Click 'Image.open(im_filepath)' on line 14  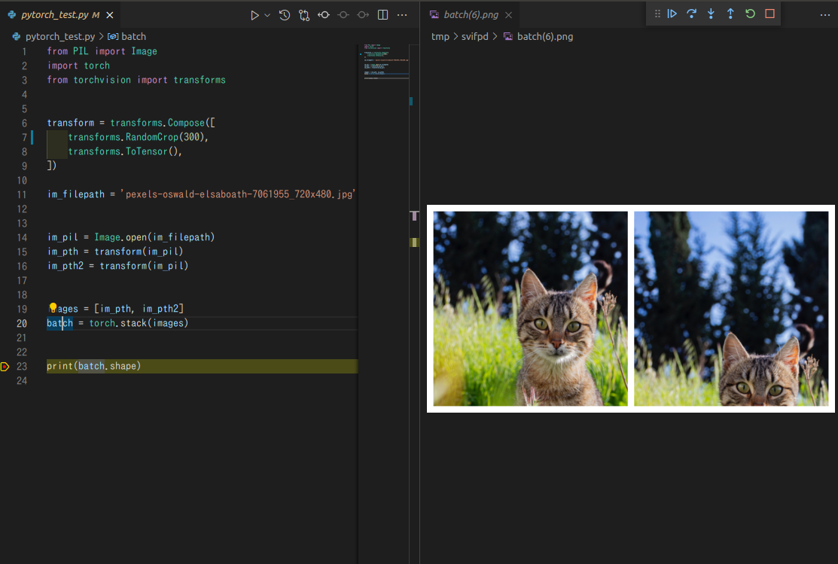coord(154,237)
